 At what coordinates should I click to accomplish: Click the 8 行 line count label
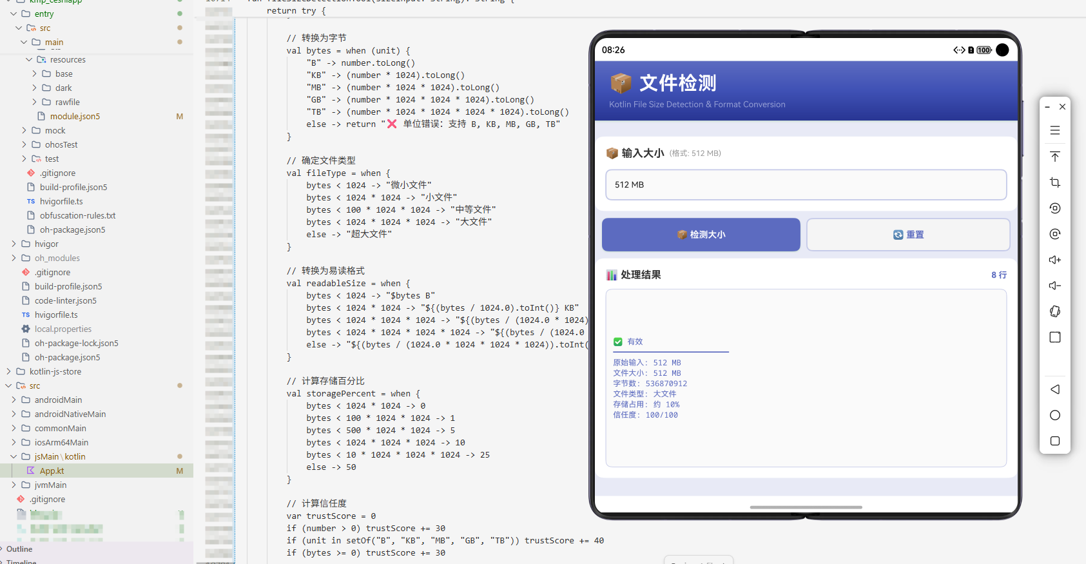(x=999, y=275)
